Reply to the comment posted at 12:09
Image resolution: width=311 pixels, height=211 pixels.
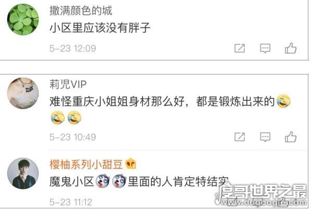(265, 48)
